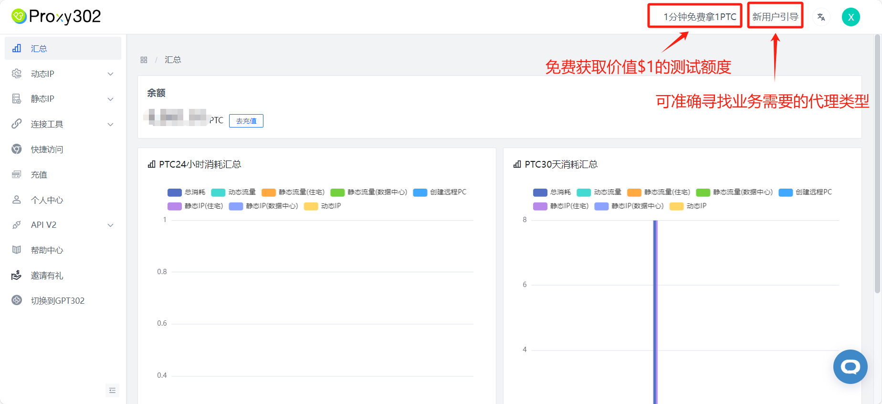Toggle 静态IP(住宅) legend in 24小时 chart
This screenshot has height=404, width=882.
point(195,206)
